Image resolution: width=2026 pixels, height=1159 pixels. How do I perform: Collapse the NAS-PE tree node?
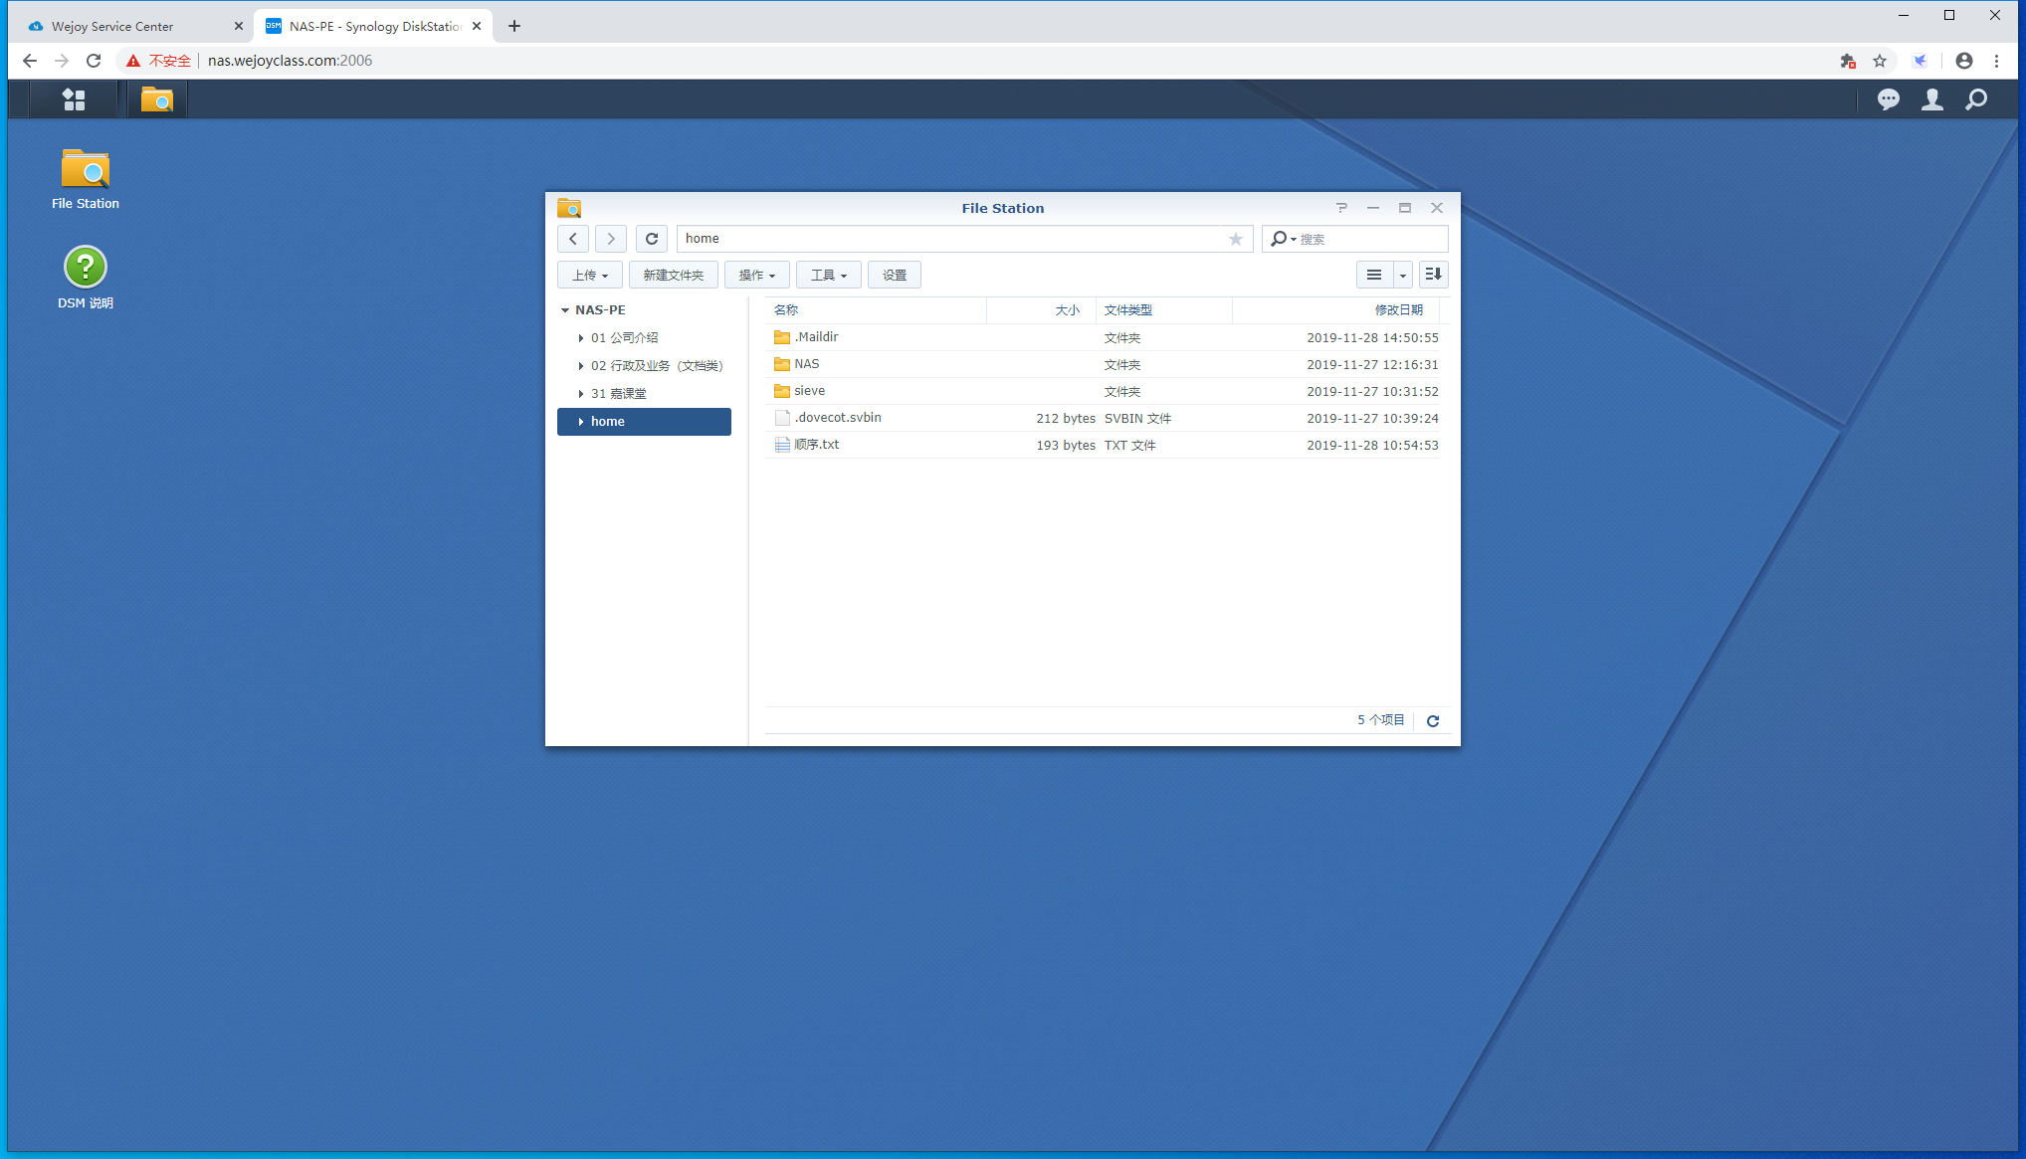[565, 310]
